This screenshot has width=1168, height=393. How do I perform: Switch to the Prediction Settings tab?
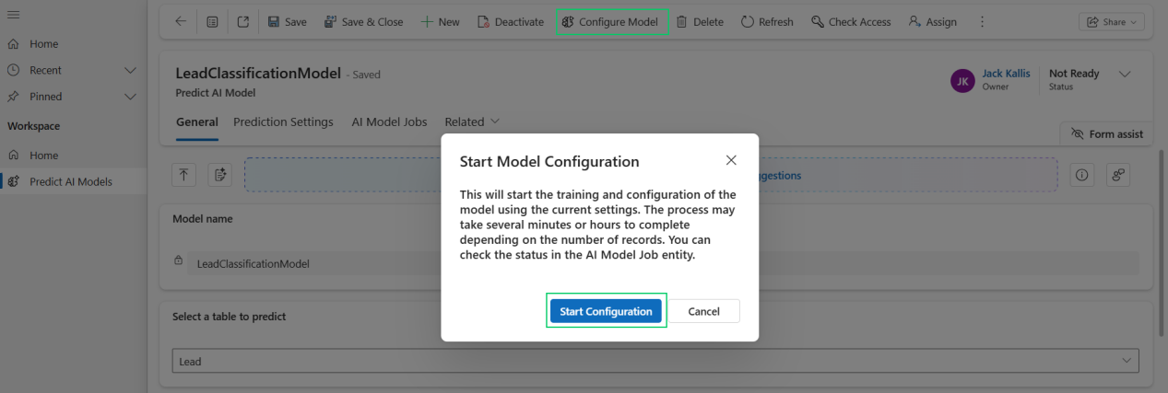pyautogui.click(x=283, y=121)
